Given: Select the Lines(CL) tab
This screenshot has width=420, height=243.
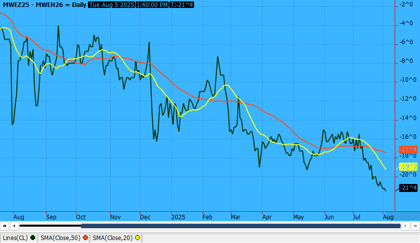Looking at the screenshot, I should coord(16,238).
